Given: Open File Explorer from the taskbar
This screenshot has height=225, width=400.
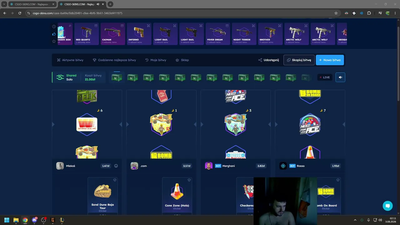Looking at the screenshot, I should pos(16,220).
